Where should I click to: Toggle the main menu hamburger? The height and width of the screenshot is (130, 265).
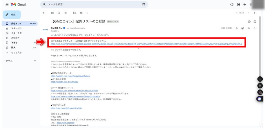click(7, 5)
